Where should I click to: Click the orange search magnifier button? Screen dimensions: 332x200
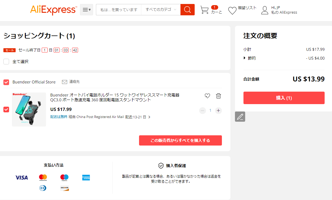click(187, 10)
